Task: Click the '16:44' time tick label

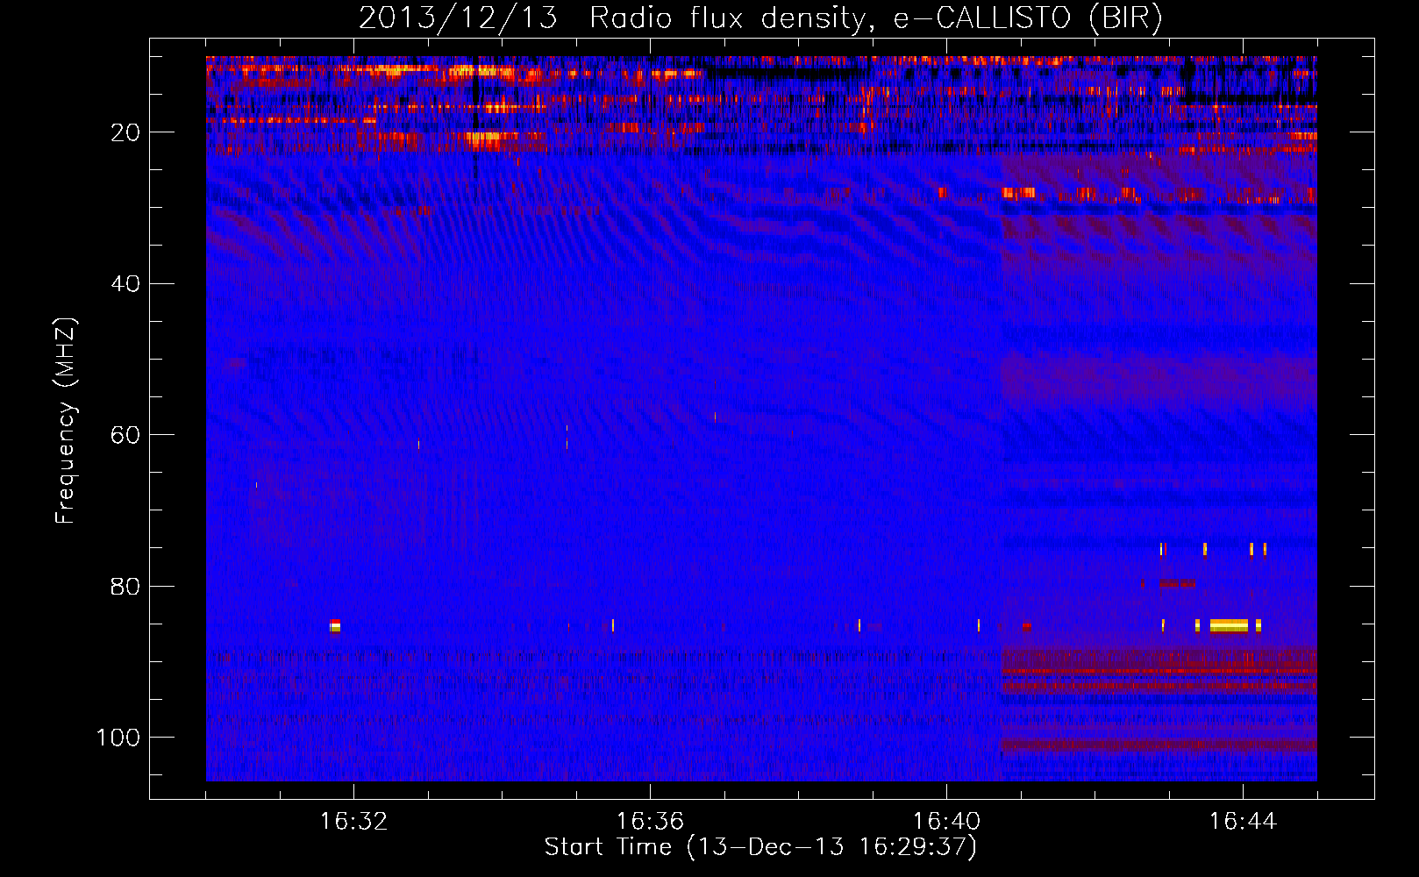Action: pos(1243,822)
